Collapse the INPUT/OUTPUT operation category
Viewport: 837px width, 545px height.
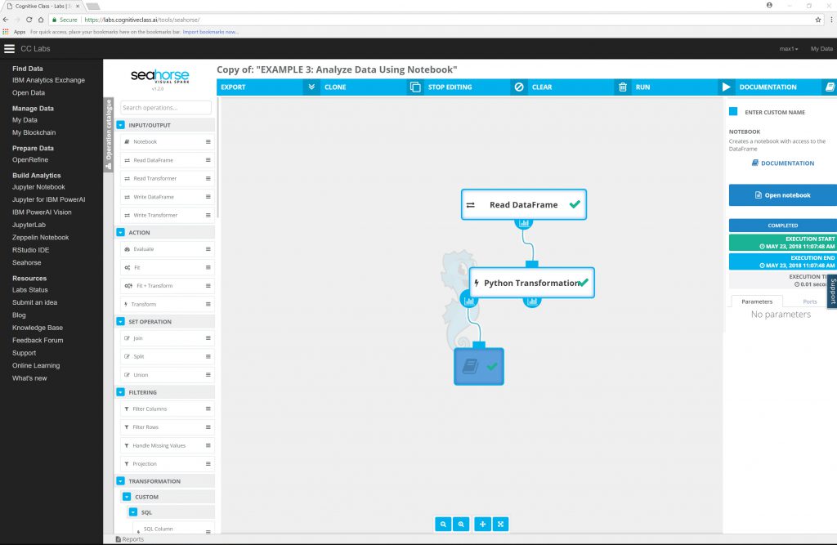click(121, 125)
